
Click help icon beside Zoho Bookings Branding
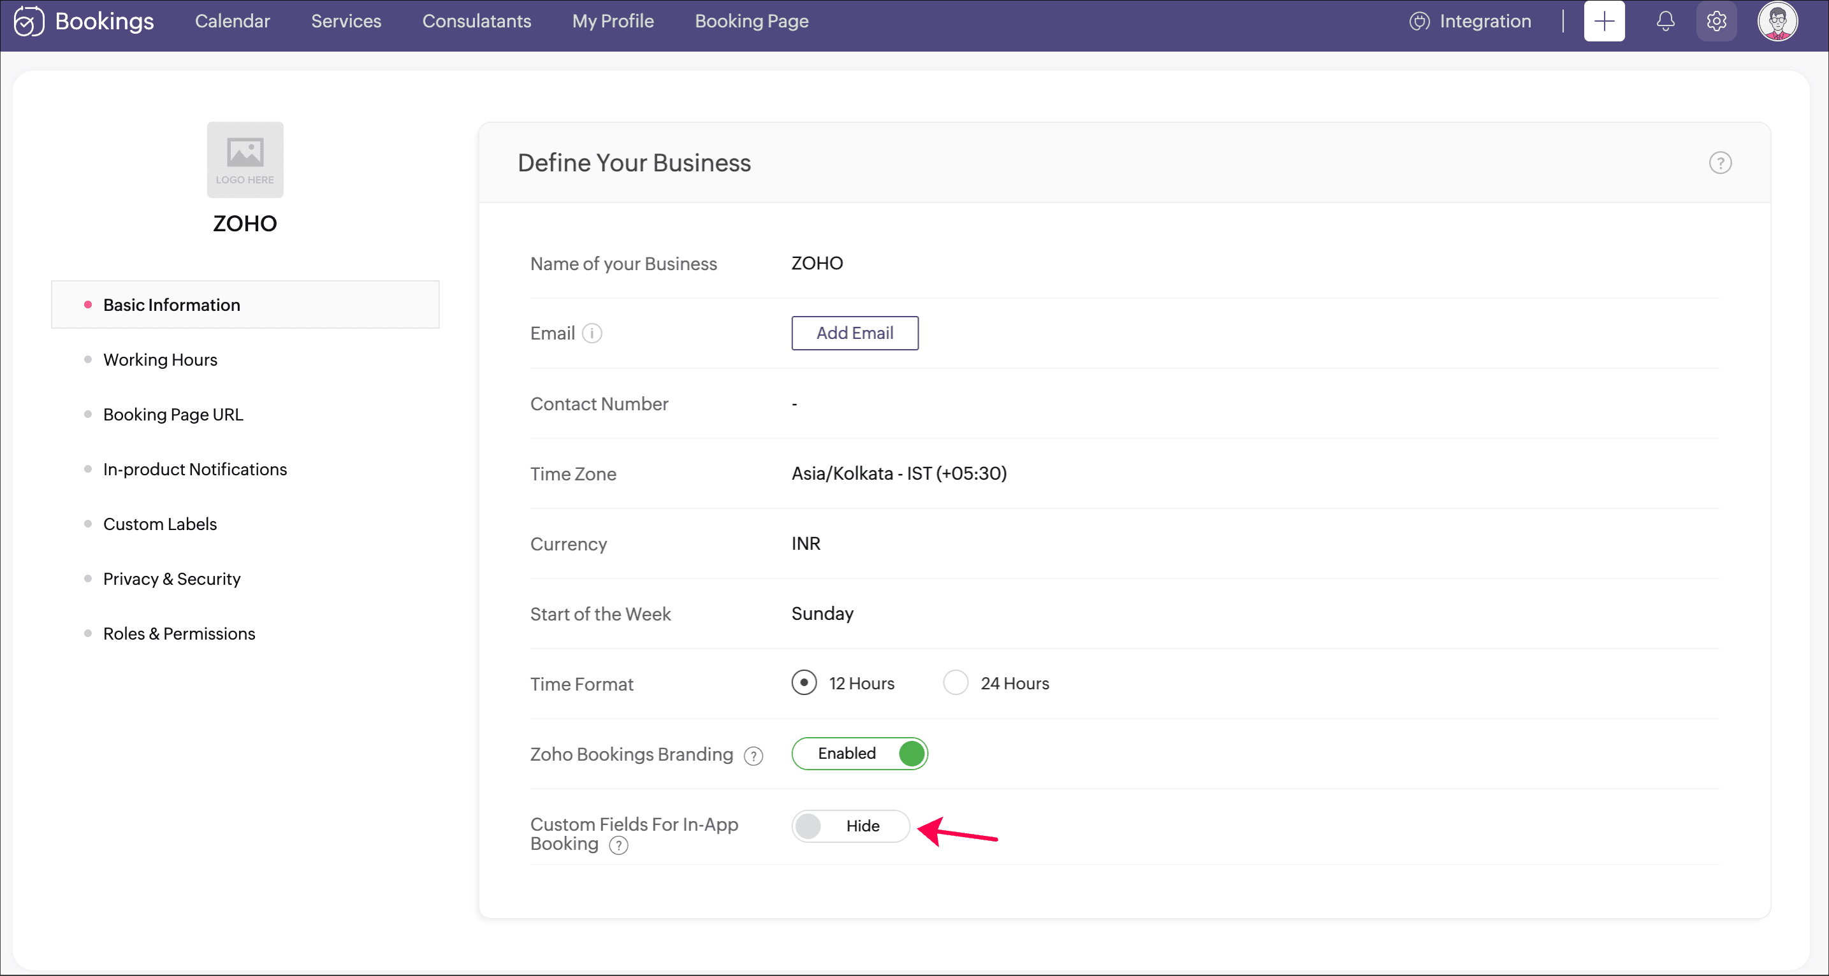754,756
